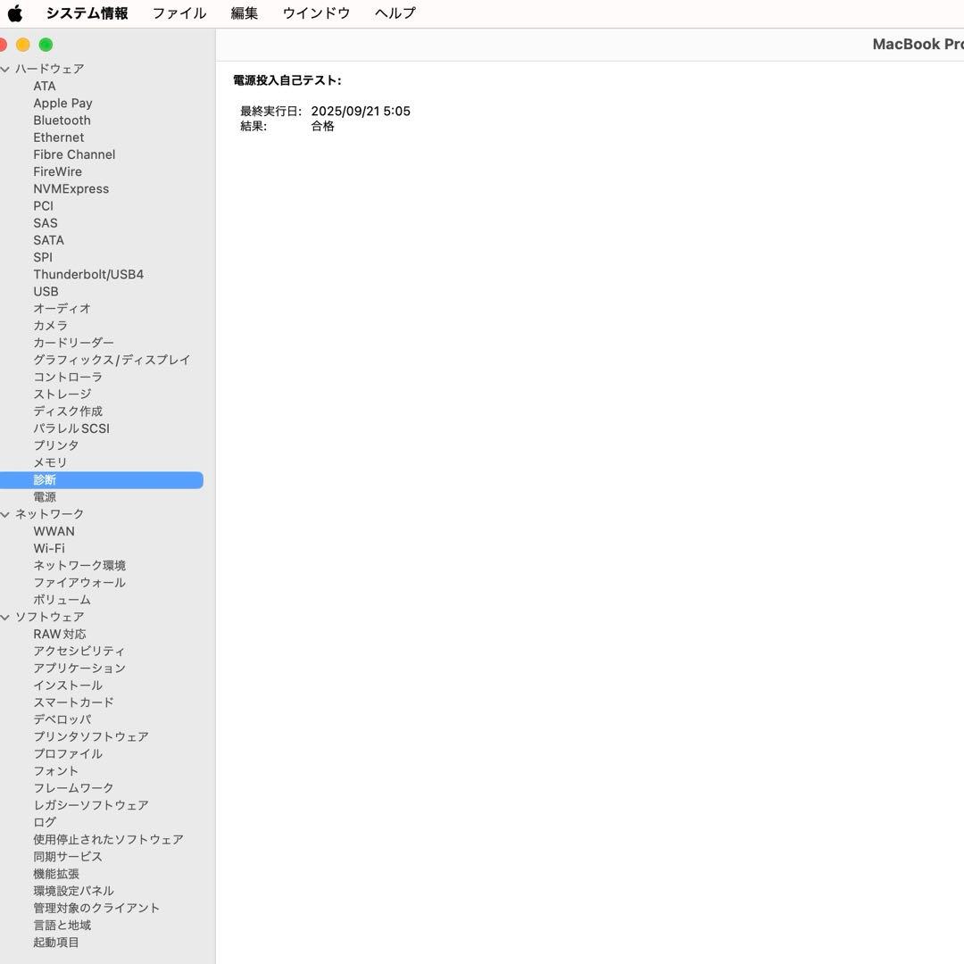Select SATA in the sidebar

pyautogui.click(x=48, y=240)
